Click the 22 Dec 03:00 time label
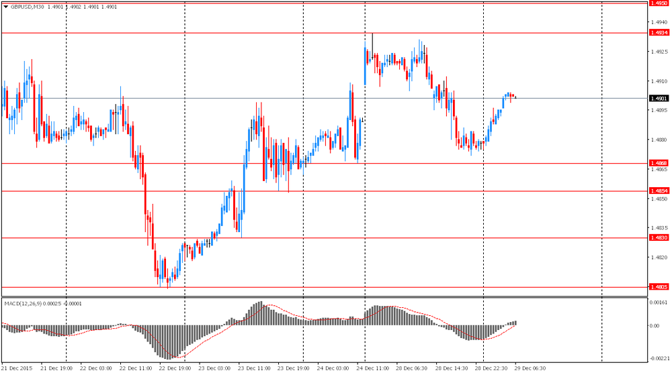This screenshot has width=672, height=375. pos(96,368)
